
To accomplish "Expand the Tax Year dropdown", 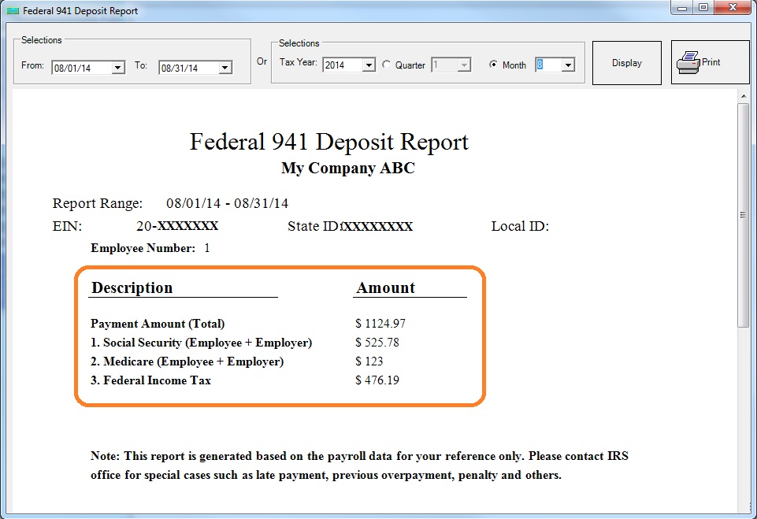I will click(x=369, y=65).
